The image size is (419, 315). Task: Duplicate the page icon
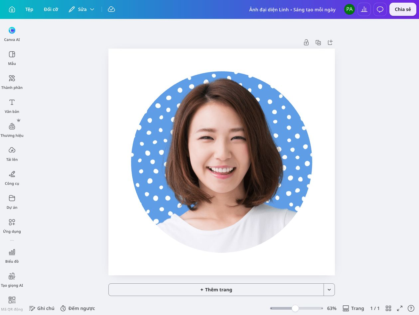(x=318, y=43)
